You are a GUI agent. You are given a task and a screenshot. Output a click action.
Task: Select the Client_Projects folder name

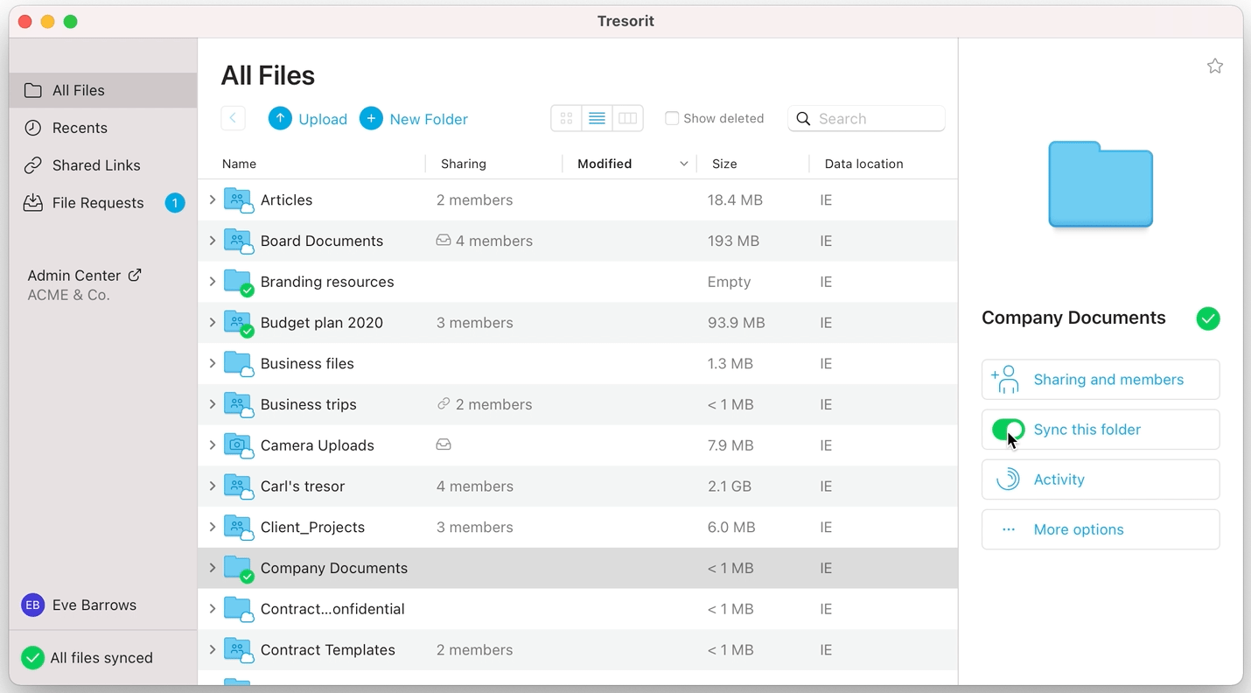(312, 528)
